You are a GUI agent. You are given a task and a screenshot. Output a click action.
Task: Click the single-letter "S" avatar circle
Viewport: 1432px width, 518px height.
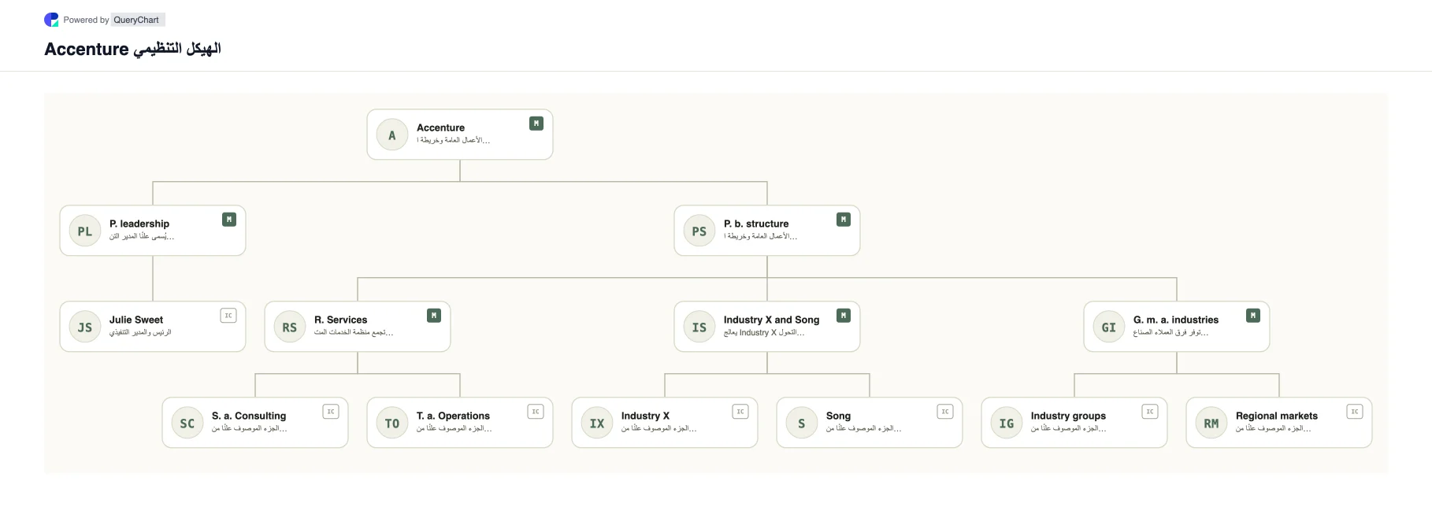click(x=802, y=423)
